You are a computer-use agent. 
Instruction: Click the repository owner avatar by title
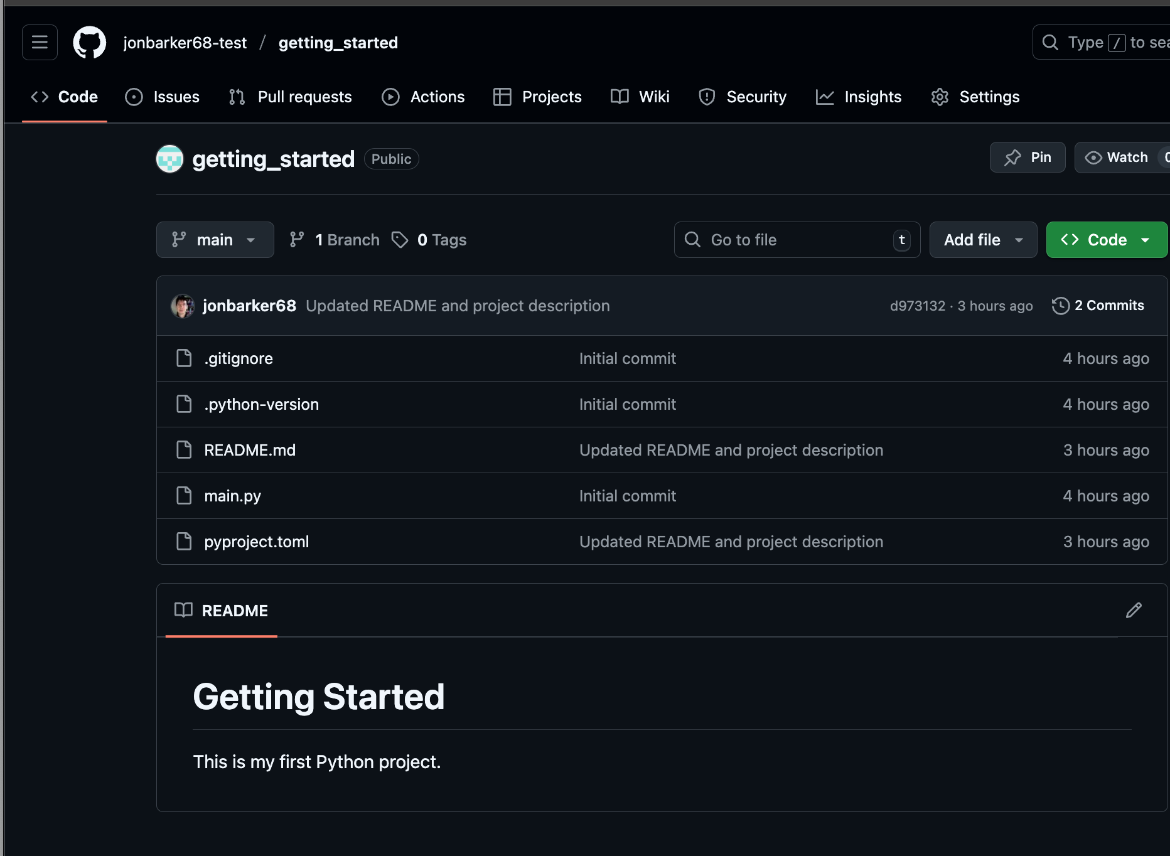coord(169,159)
